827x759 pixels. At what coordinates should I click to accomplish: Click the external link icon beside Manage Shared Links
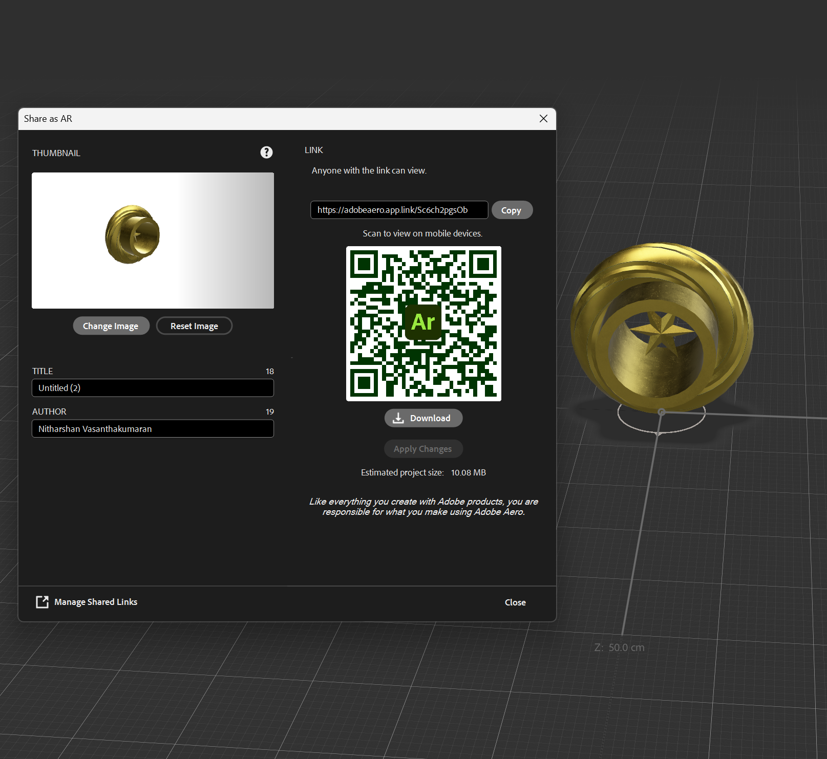(42, 601)
